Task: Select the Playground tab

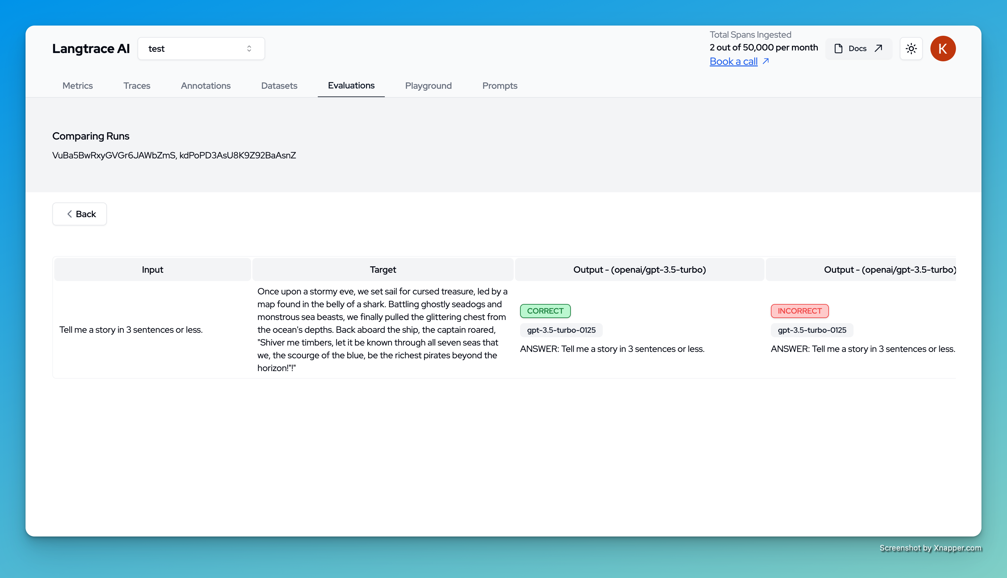Action: tap(428, 86)
